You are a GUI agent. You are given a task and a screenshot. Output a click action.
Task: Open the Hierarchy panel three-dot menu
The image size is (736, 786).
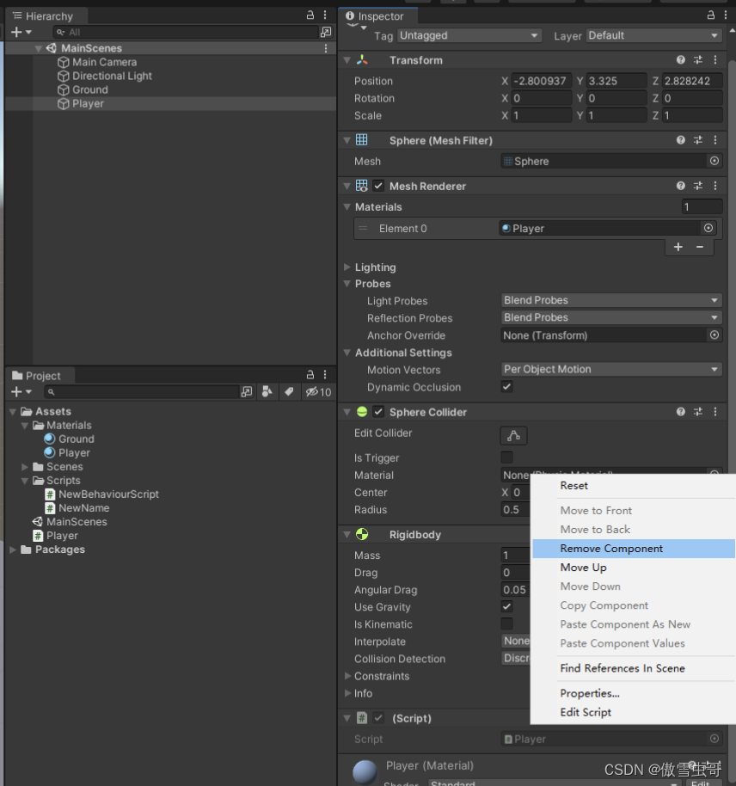[325, 15]
